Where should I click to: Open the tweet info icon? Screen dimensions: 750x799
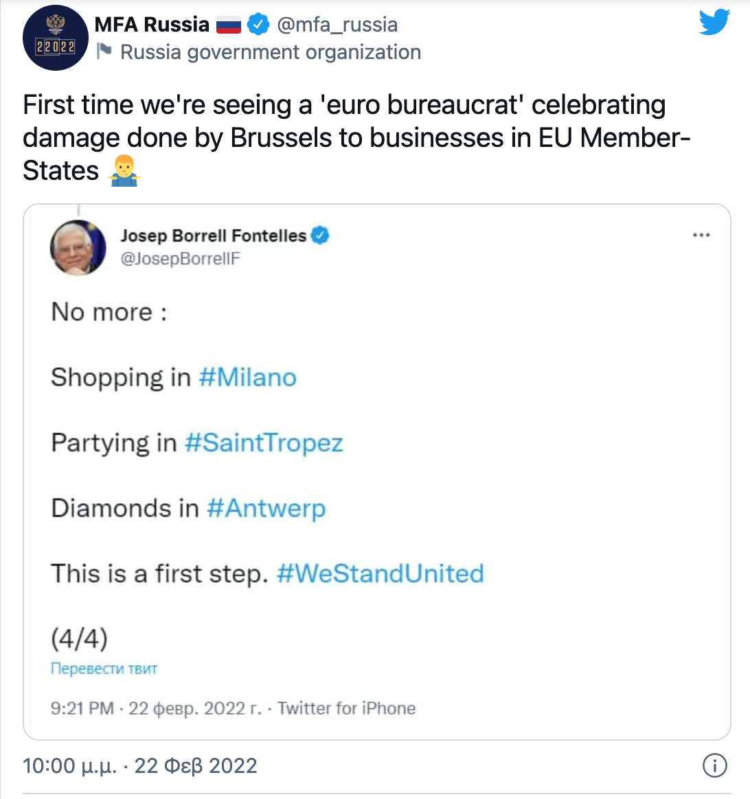[715, 765]
